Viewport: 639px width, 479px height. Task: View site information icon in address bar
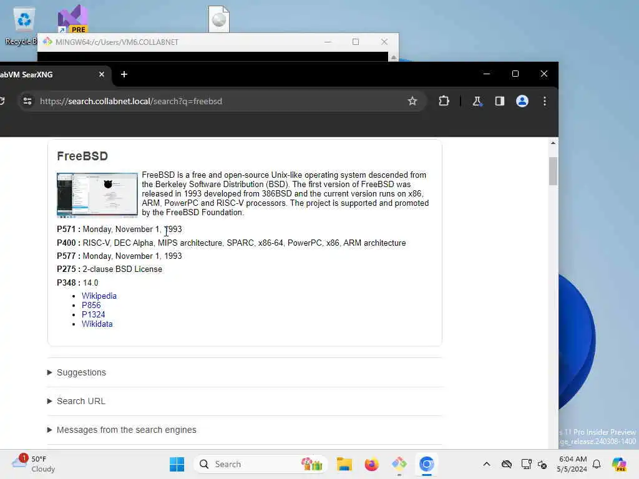point(27,101)
